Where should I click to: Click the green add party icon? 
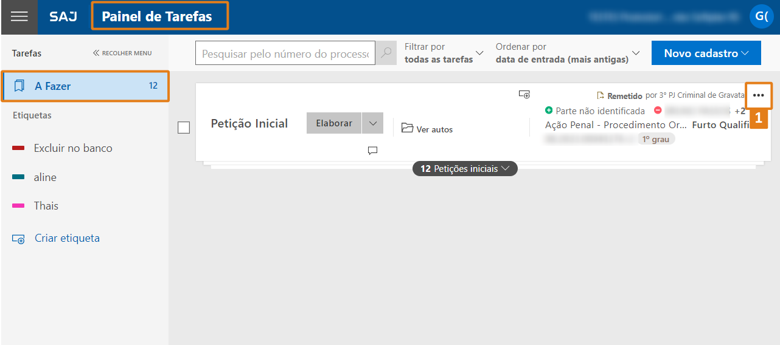click(549, 111)
